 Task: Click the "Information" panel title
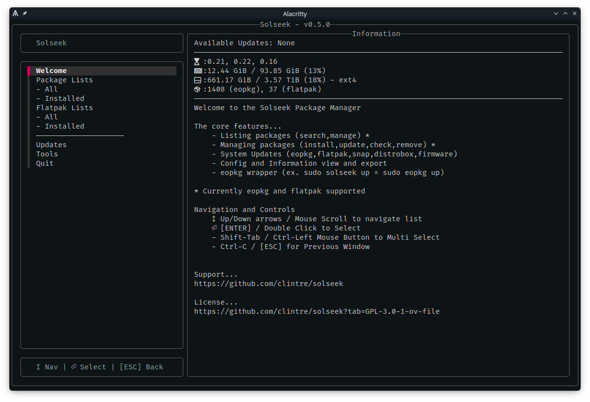click(376, 34)
